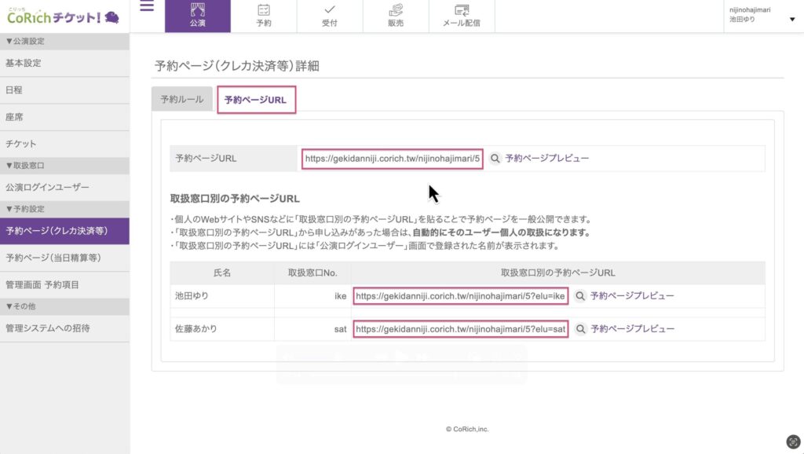
Task: Switch to the 予約ルール tab
Action: point(182,100)
